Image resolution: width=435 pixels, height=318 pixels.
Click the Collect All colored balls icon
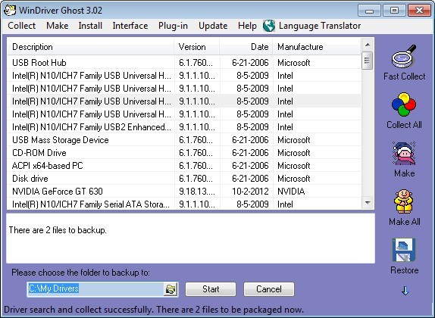point(404,104)
